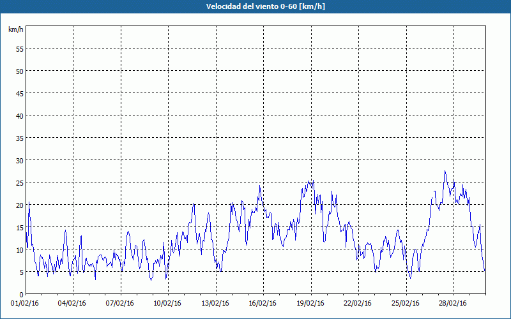Select the date label '25/02/16'
Image resolution: width=511 pixels, height=319 pixels.
[406, 304]
